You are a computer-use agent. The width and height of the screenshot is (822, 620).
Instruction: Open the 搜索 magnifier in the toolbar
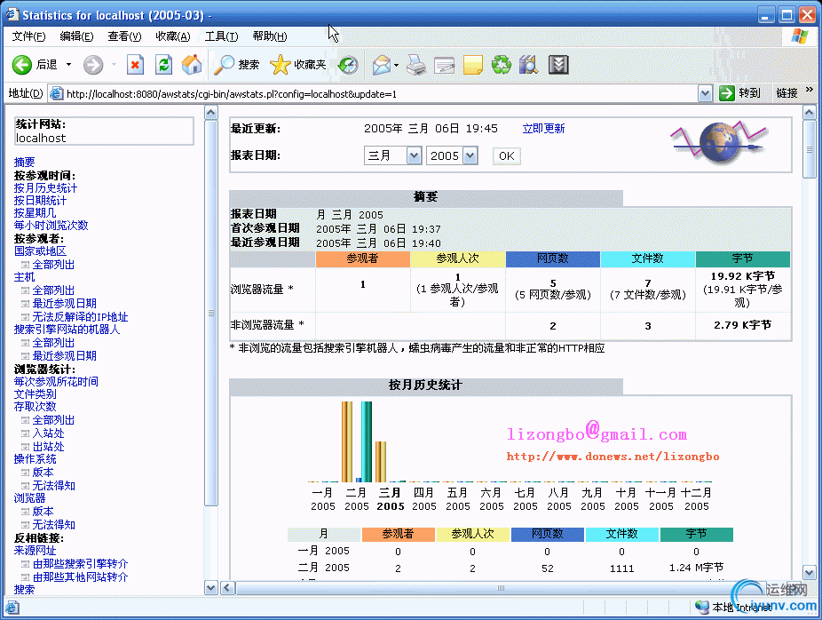[236, 65]
